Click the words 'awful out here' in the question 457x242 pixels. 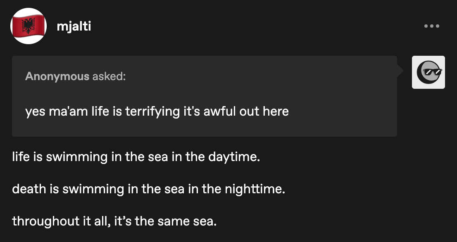coord(246,112)
